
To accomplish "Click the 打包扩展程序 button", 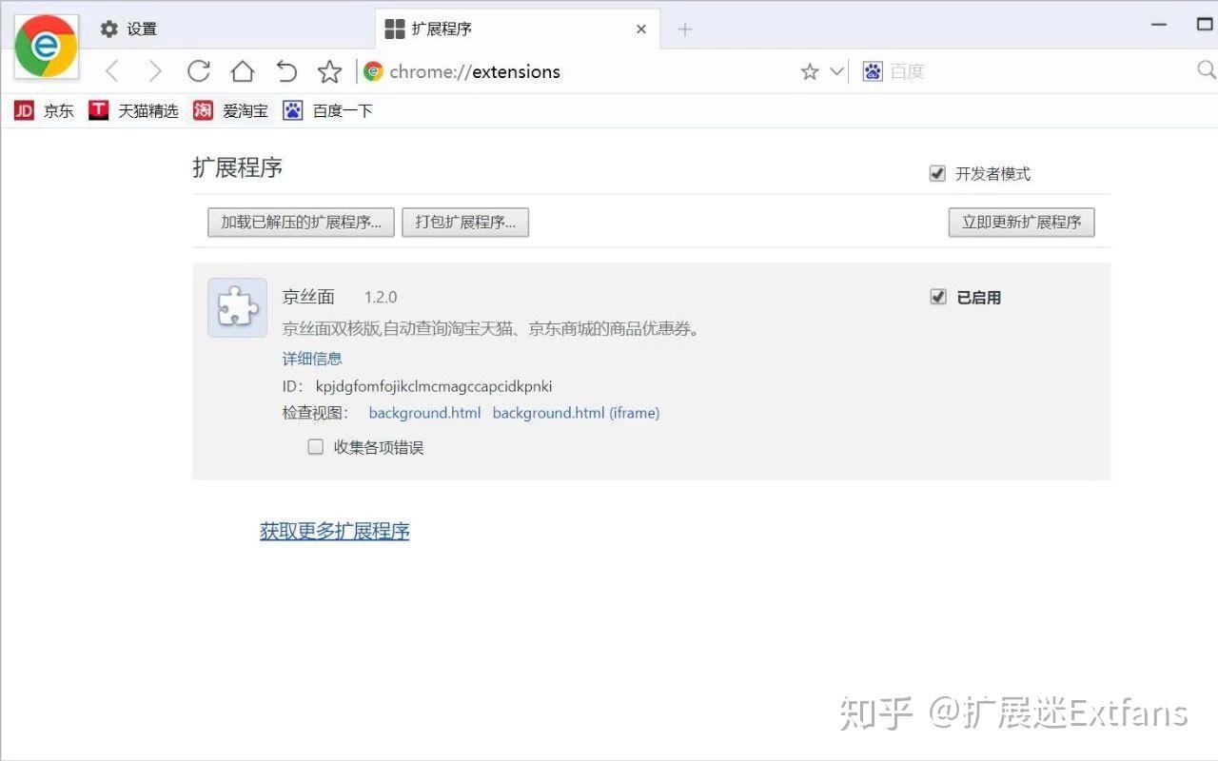I will 465,223.
